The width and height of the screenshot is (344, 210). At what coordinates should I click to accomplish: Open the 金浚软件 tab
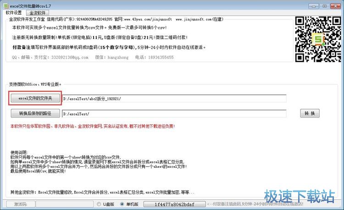click(x=38, y=13)
